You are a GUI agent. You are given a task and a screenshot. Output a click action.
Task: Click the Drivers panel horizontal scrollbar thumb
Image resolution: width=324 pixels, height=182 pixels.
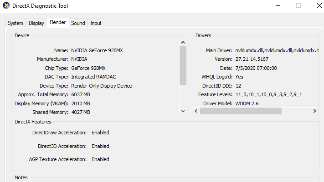(x=241, y=111)
